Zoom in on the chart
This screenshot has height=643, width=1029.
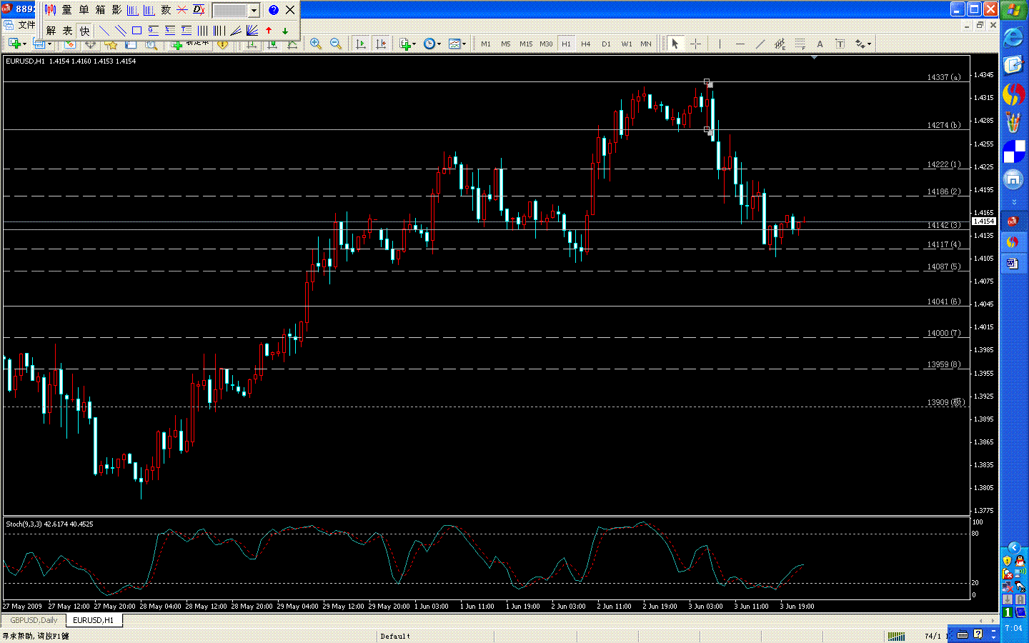[315, 44]
